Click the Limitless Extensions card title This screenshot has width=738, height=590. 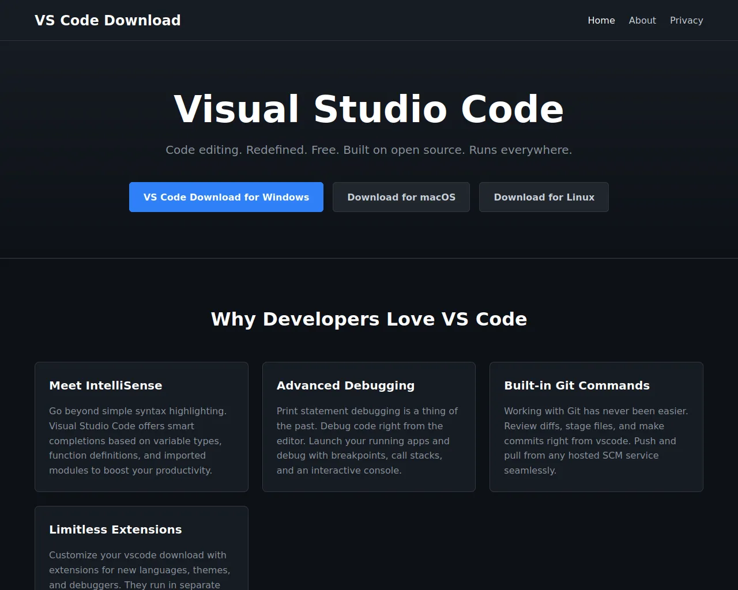click(x=115, y=530)
